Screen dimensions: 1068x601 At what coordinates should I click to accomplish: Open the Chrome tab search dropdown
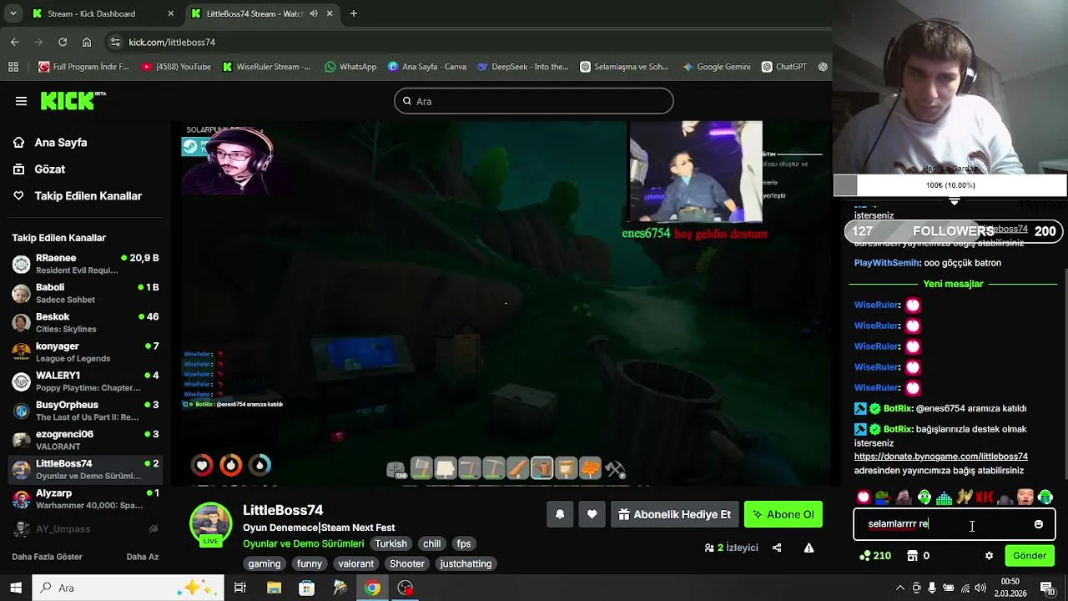pyautogui.click(x=13, y=13)
